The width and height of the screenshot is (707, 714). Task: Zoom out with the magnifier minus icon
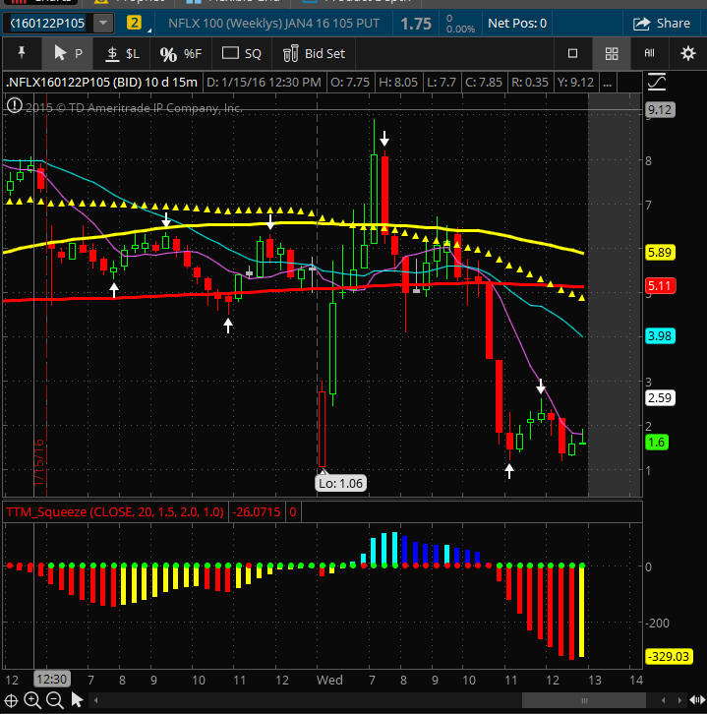coord(54,700)
